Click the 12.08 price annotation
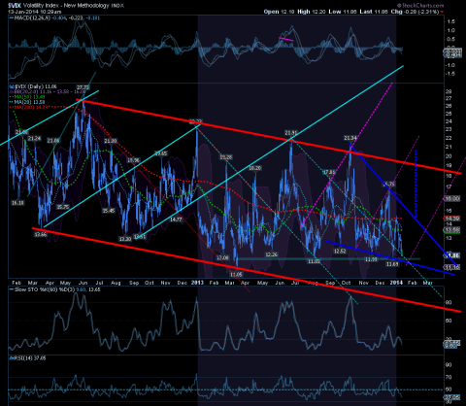466x406 pixels. pyautogui.click(x=223, y=257)
